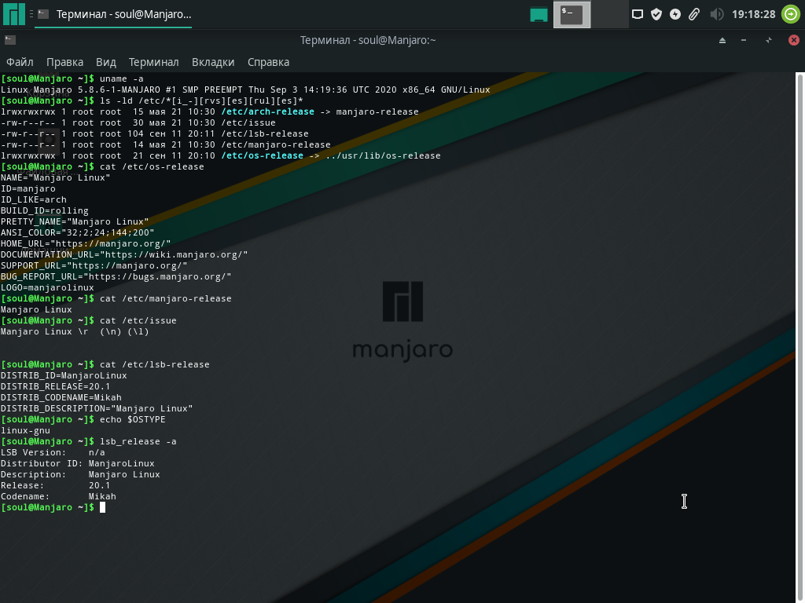Click the panel clock showing 19:18:28
Image resolution: width=805 pixels, height=603 pixels.
point(753,14)
